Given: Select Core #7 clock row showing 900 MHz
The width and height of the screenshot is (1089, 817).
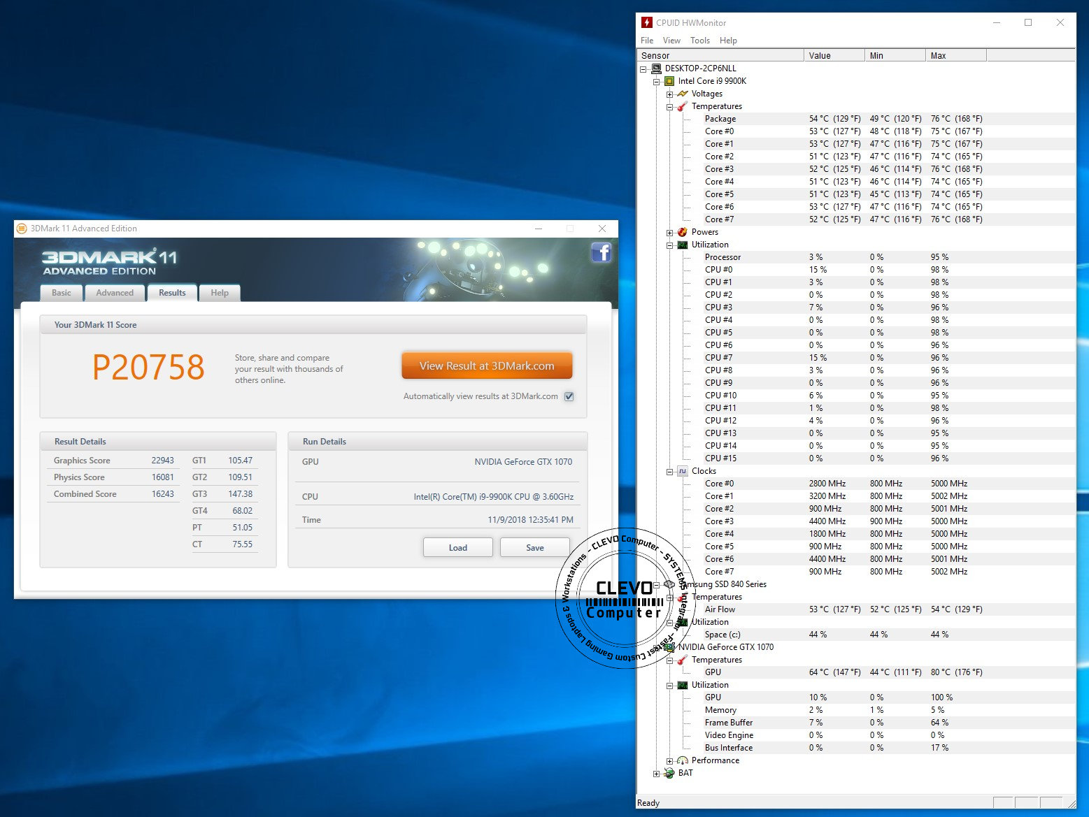Looking at the screenshot, I should pyautogui.click(x=890, y=572).
